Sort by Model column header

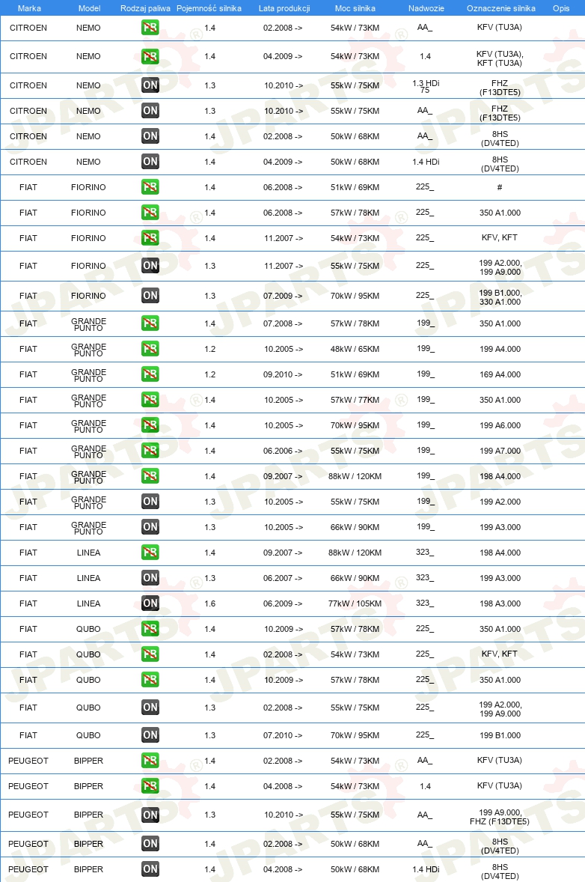click(x=89, y=8)
